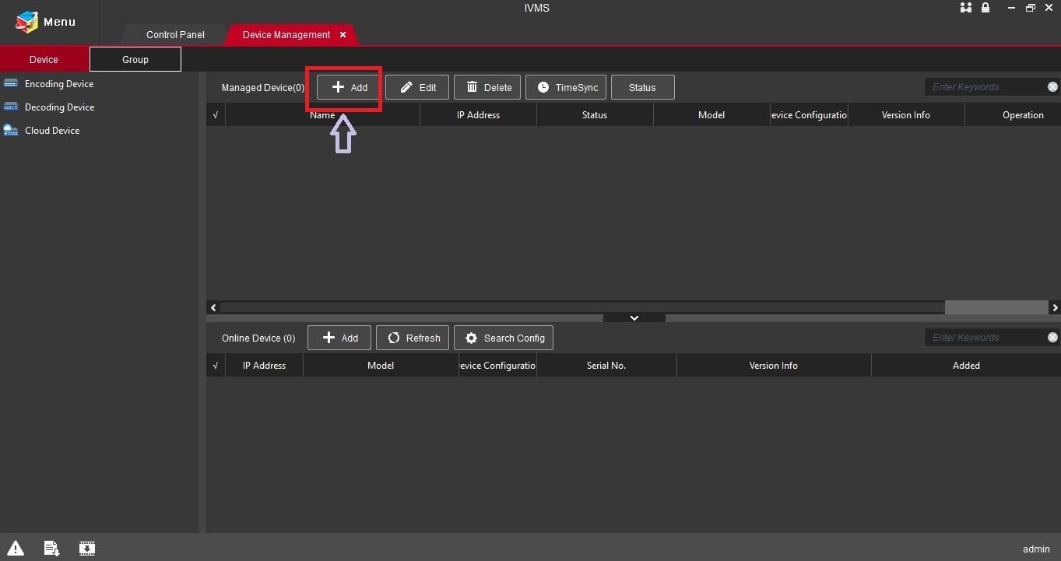Click the TimeSync button
Screen dimensions: 1061x561
pyautogui.click(x=566, y=87)
